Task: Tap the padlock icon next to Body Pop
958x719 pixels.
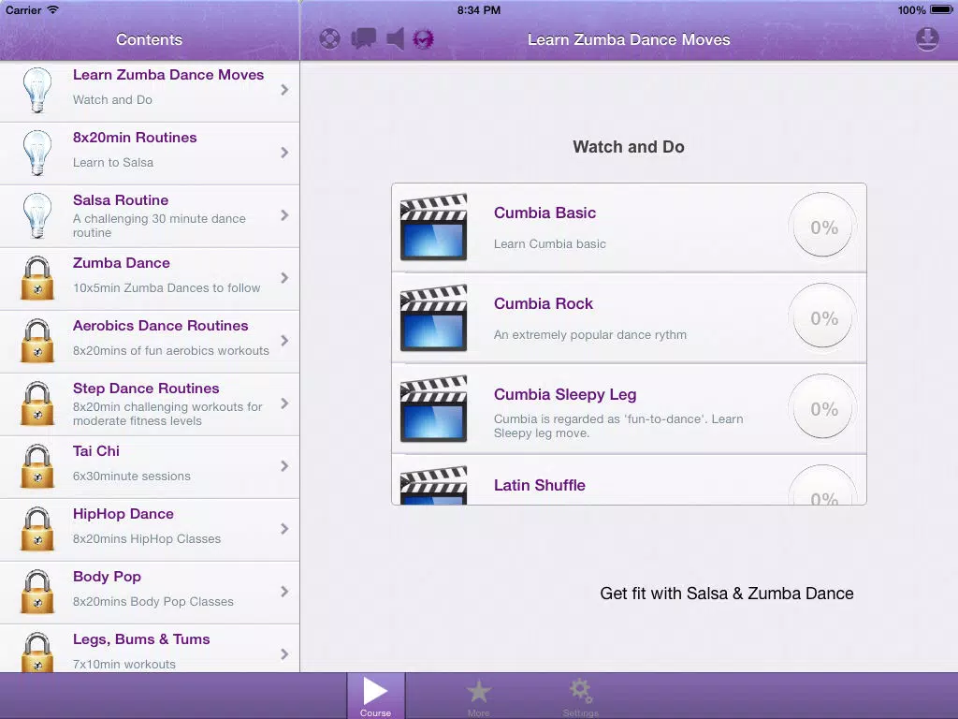Action: click(37, 592)
